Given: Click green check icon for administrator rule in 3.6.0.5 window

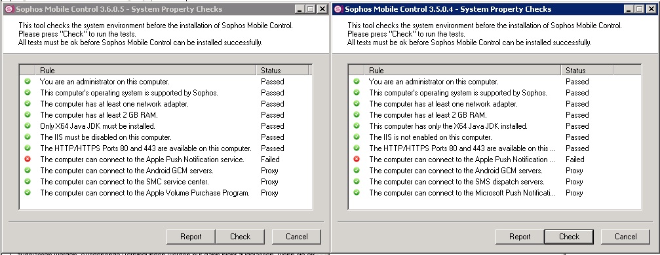Looking at the screenshot, I should pyautogui.click(x=28, y=81).
